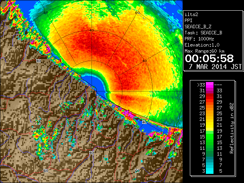Click the 40 range label south of radar
The image size is (244, 183).
[x=91, y=152]
